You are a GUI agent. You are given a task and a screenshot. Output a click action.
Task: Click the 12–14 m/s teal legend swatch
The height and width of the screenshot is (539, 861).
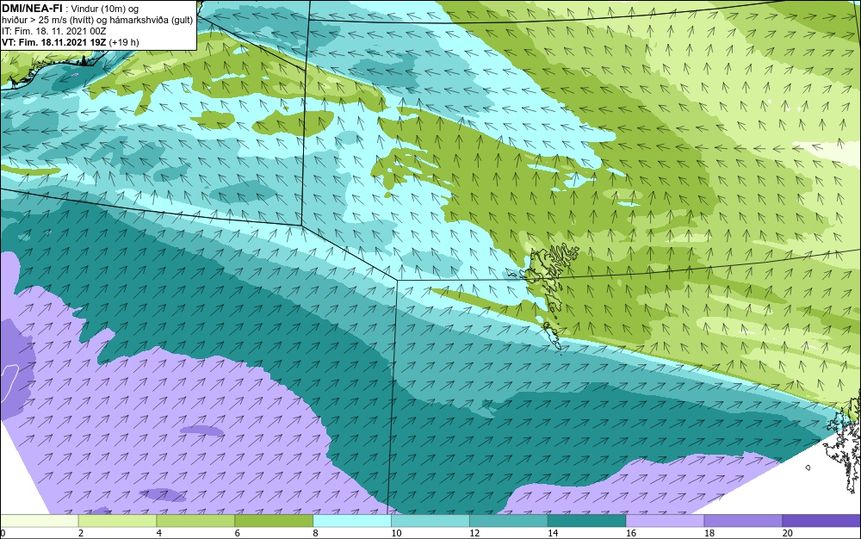[x=509, y=520]
